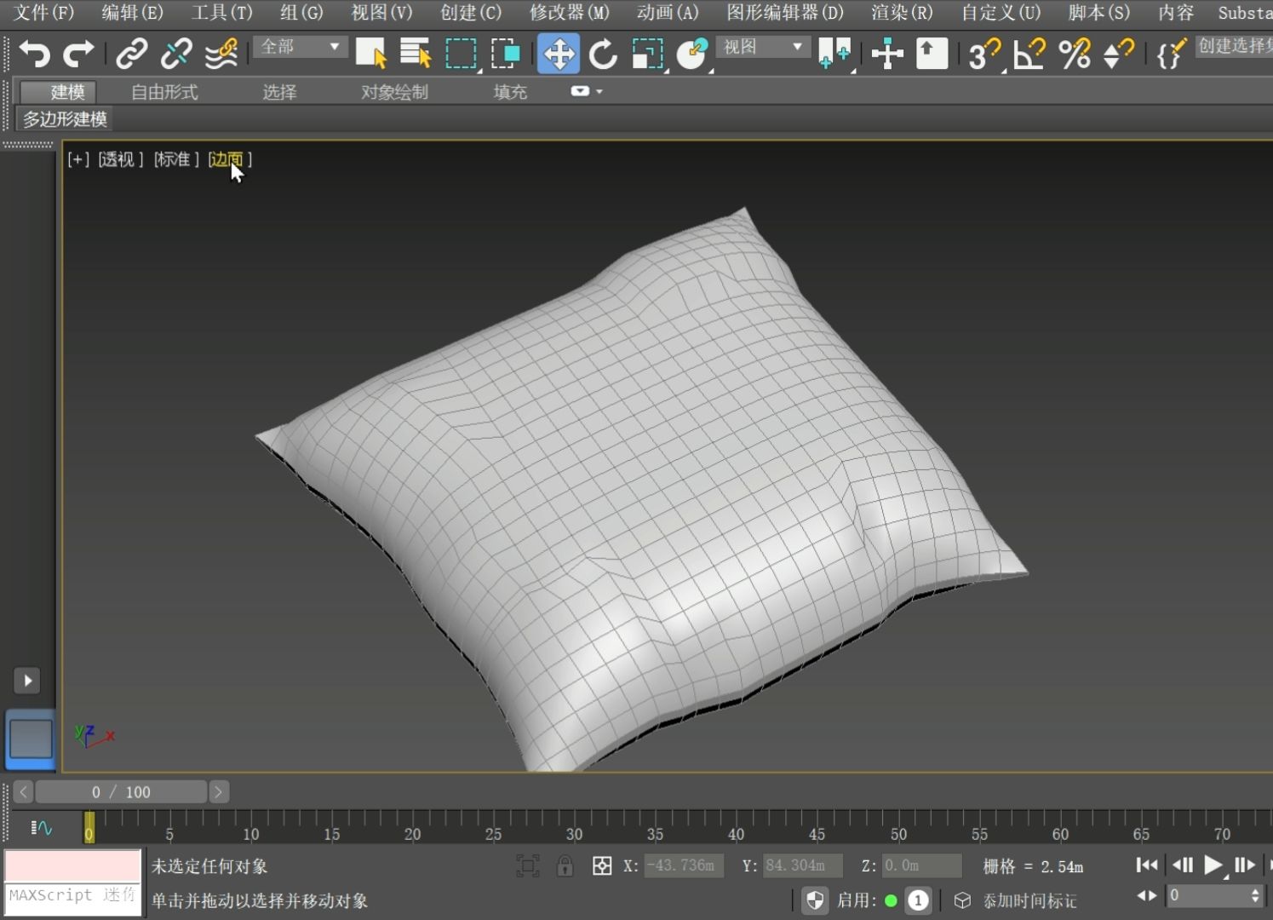Switch to the 自由形式 ribbon tab
Viewport: 1273px width, 920px height.
(163, 91)
